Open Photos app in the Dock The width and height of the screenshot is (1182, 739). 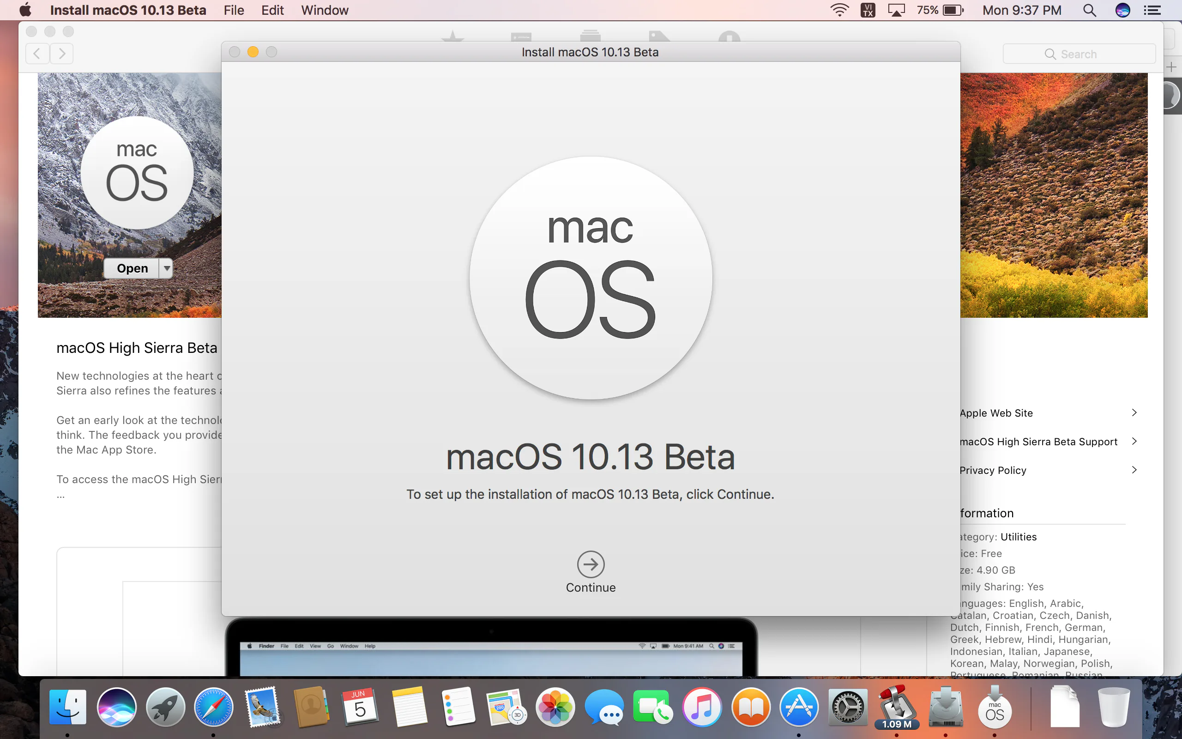[x=555, y=707]
